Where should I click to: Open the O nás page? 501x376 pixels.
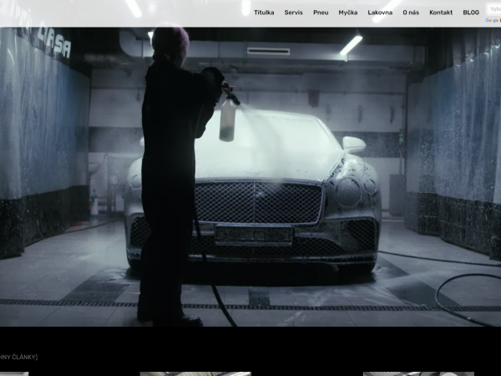tap(411, 13)
